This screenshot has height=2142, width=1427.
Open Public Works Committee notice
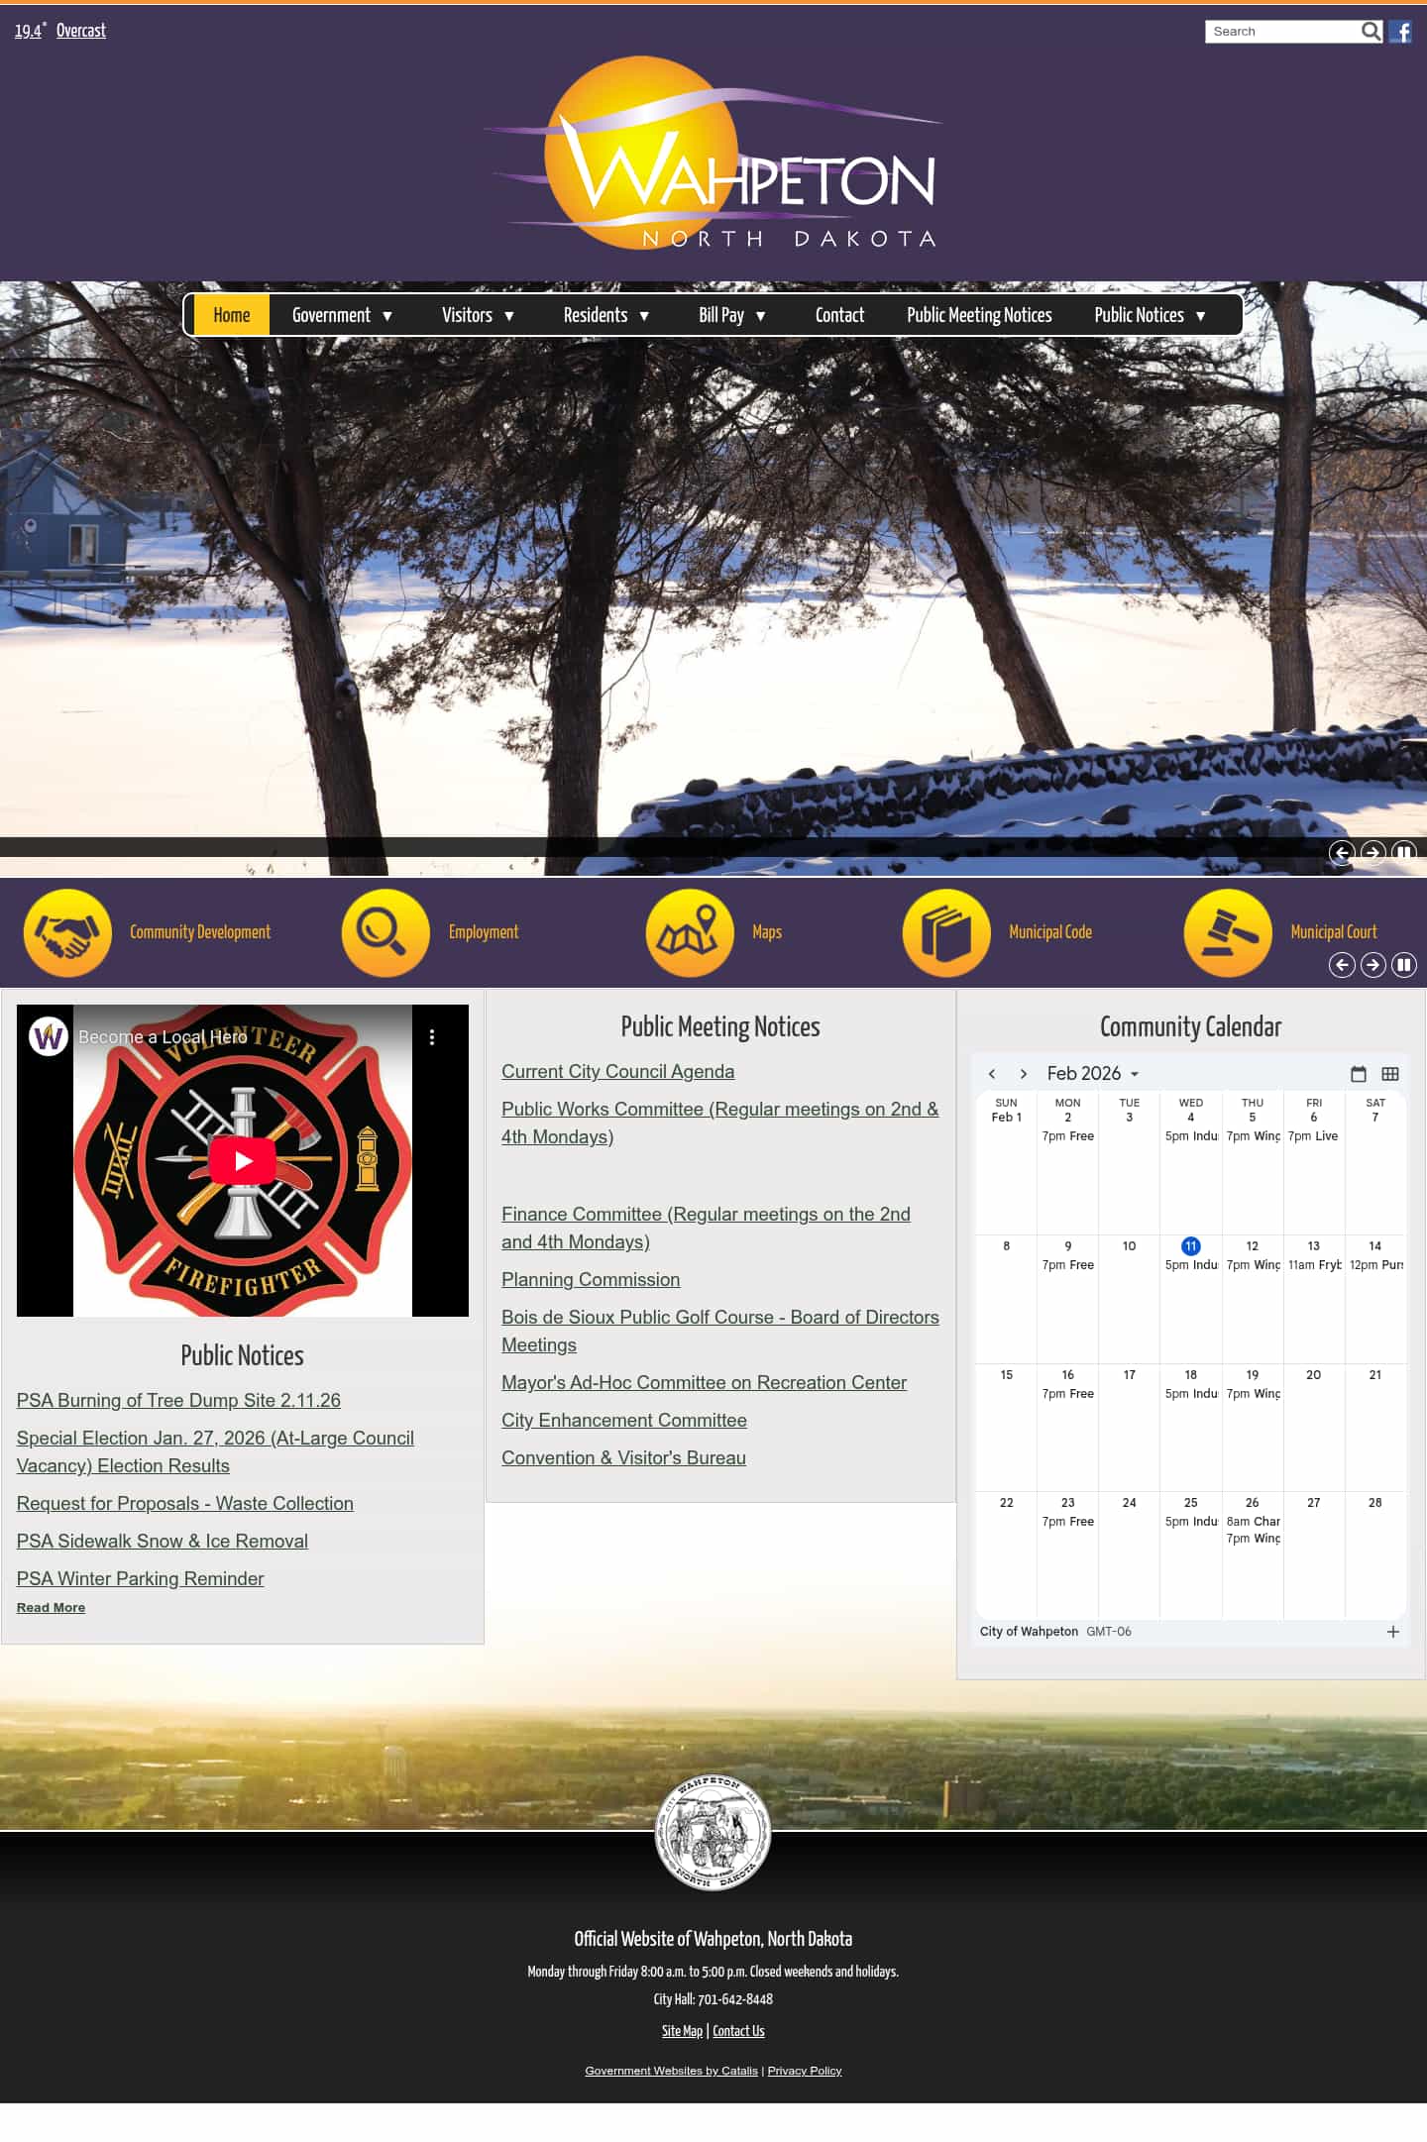pos(719,1124)
